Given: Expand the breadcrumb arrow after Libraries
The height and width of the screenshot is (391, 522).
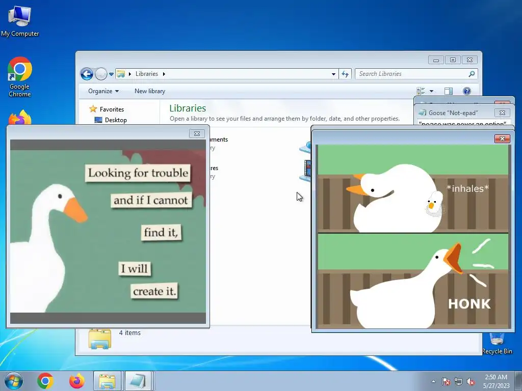Looking at the screenshot, I should pos(164,74).
